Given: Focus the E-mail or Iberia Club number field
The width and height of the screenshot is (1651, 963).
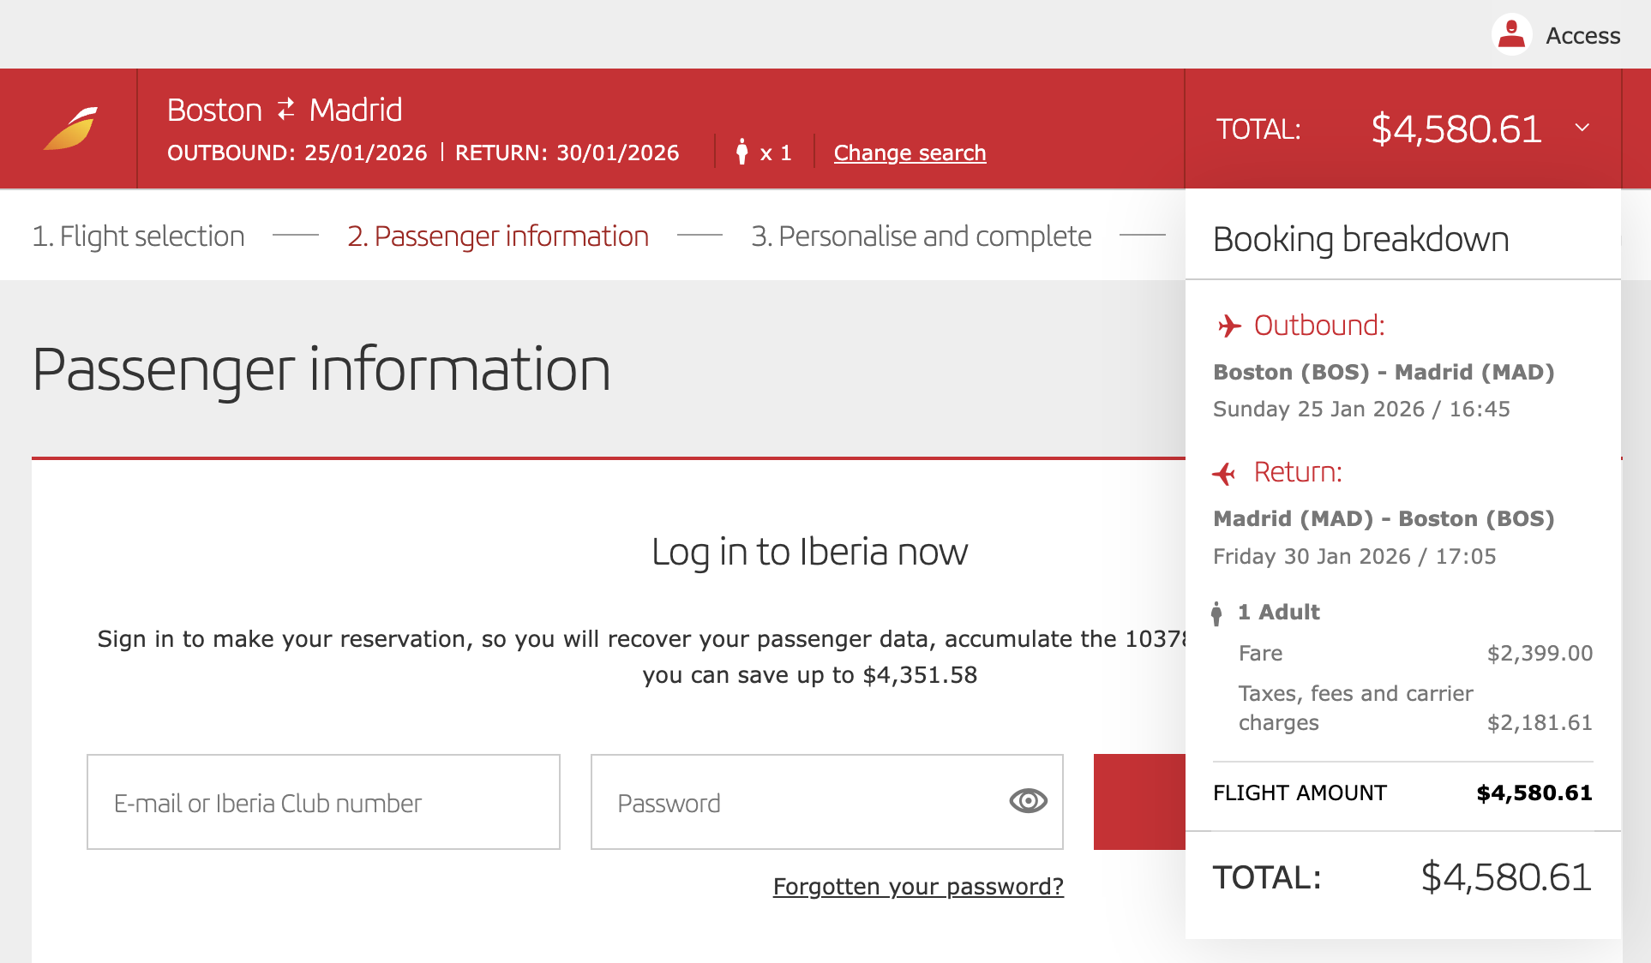Looking at the screenshot, I should pos(323,802).
